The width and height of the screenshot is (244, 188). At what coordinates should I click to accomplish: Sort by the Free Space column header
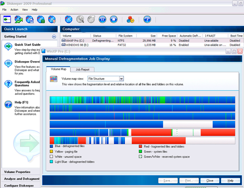167,36
